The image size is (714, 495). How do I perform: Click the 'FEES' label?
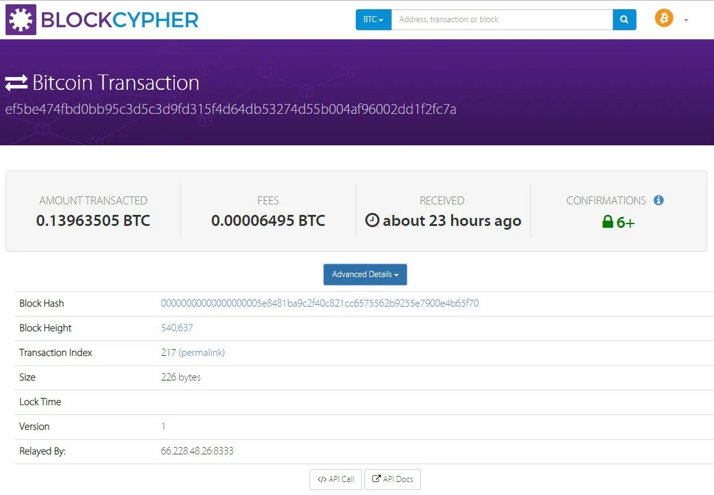(268, 201)
